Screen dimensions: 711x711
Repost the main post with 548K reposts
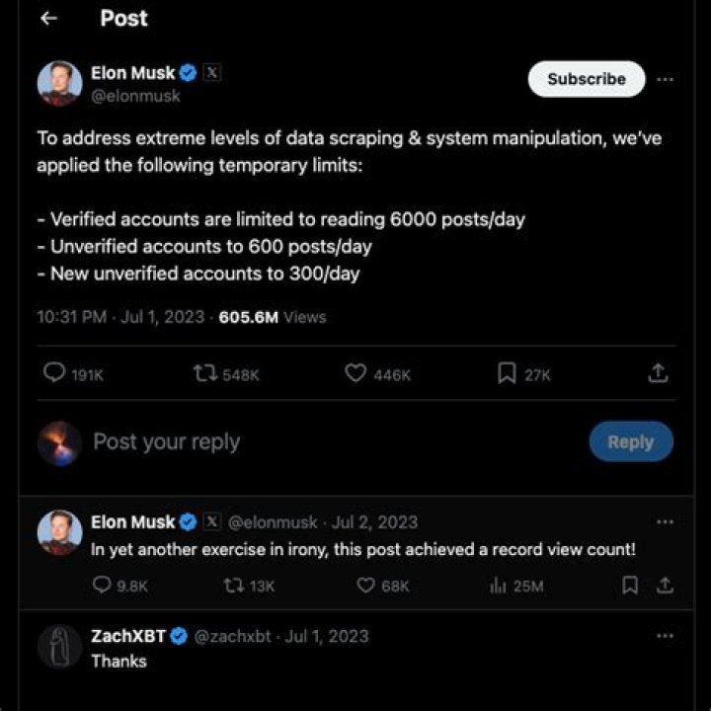click(x=205, y=373)
